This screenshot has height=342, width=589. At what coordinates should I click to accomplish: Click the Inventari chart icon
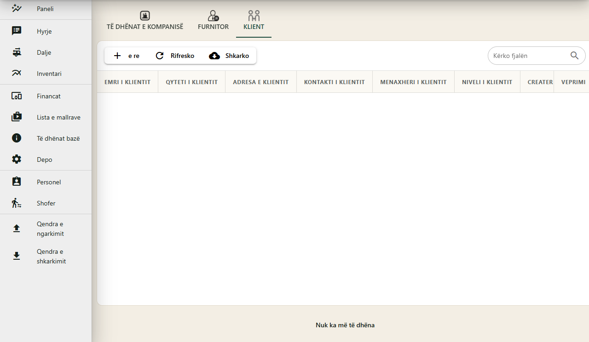(17, 73)
